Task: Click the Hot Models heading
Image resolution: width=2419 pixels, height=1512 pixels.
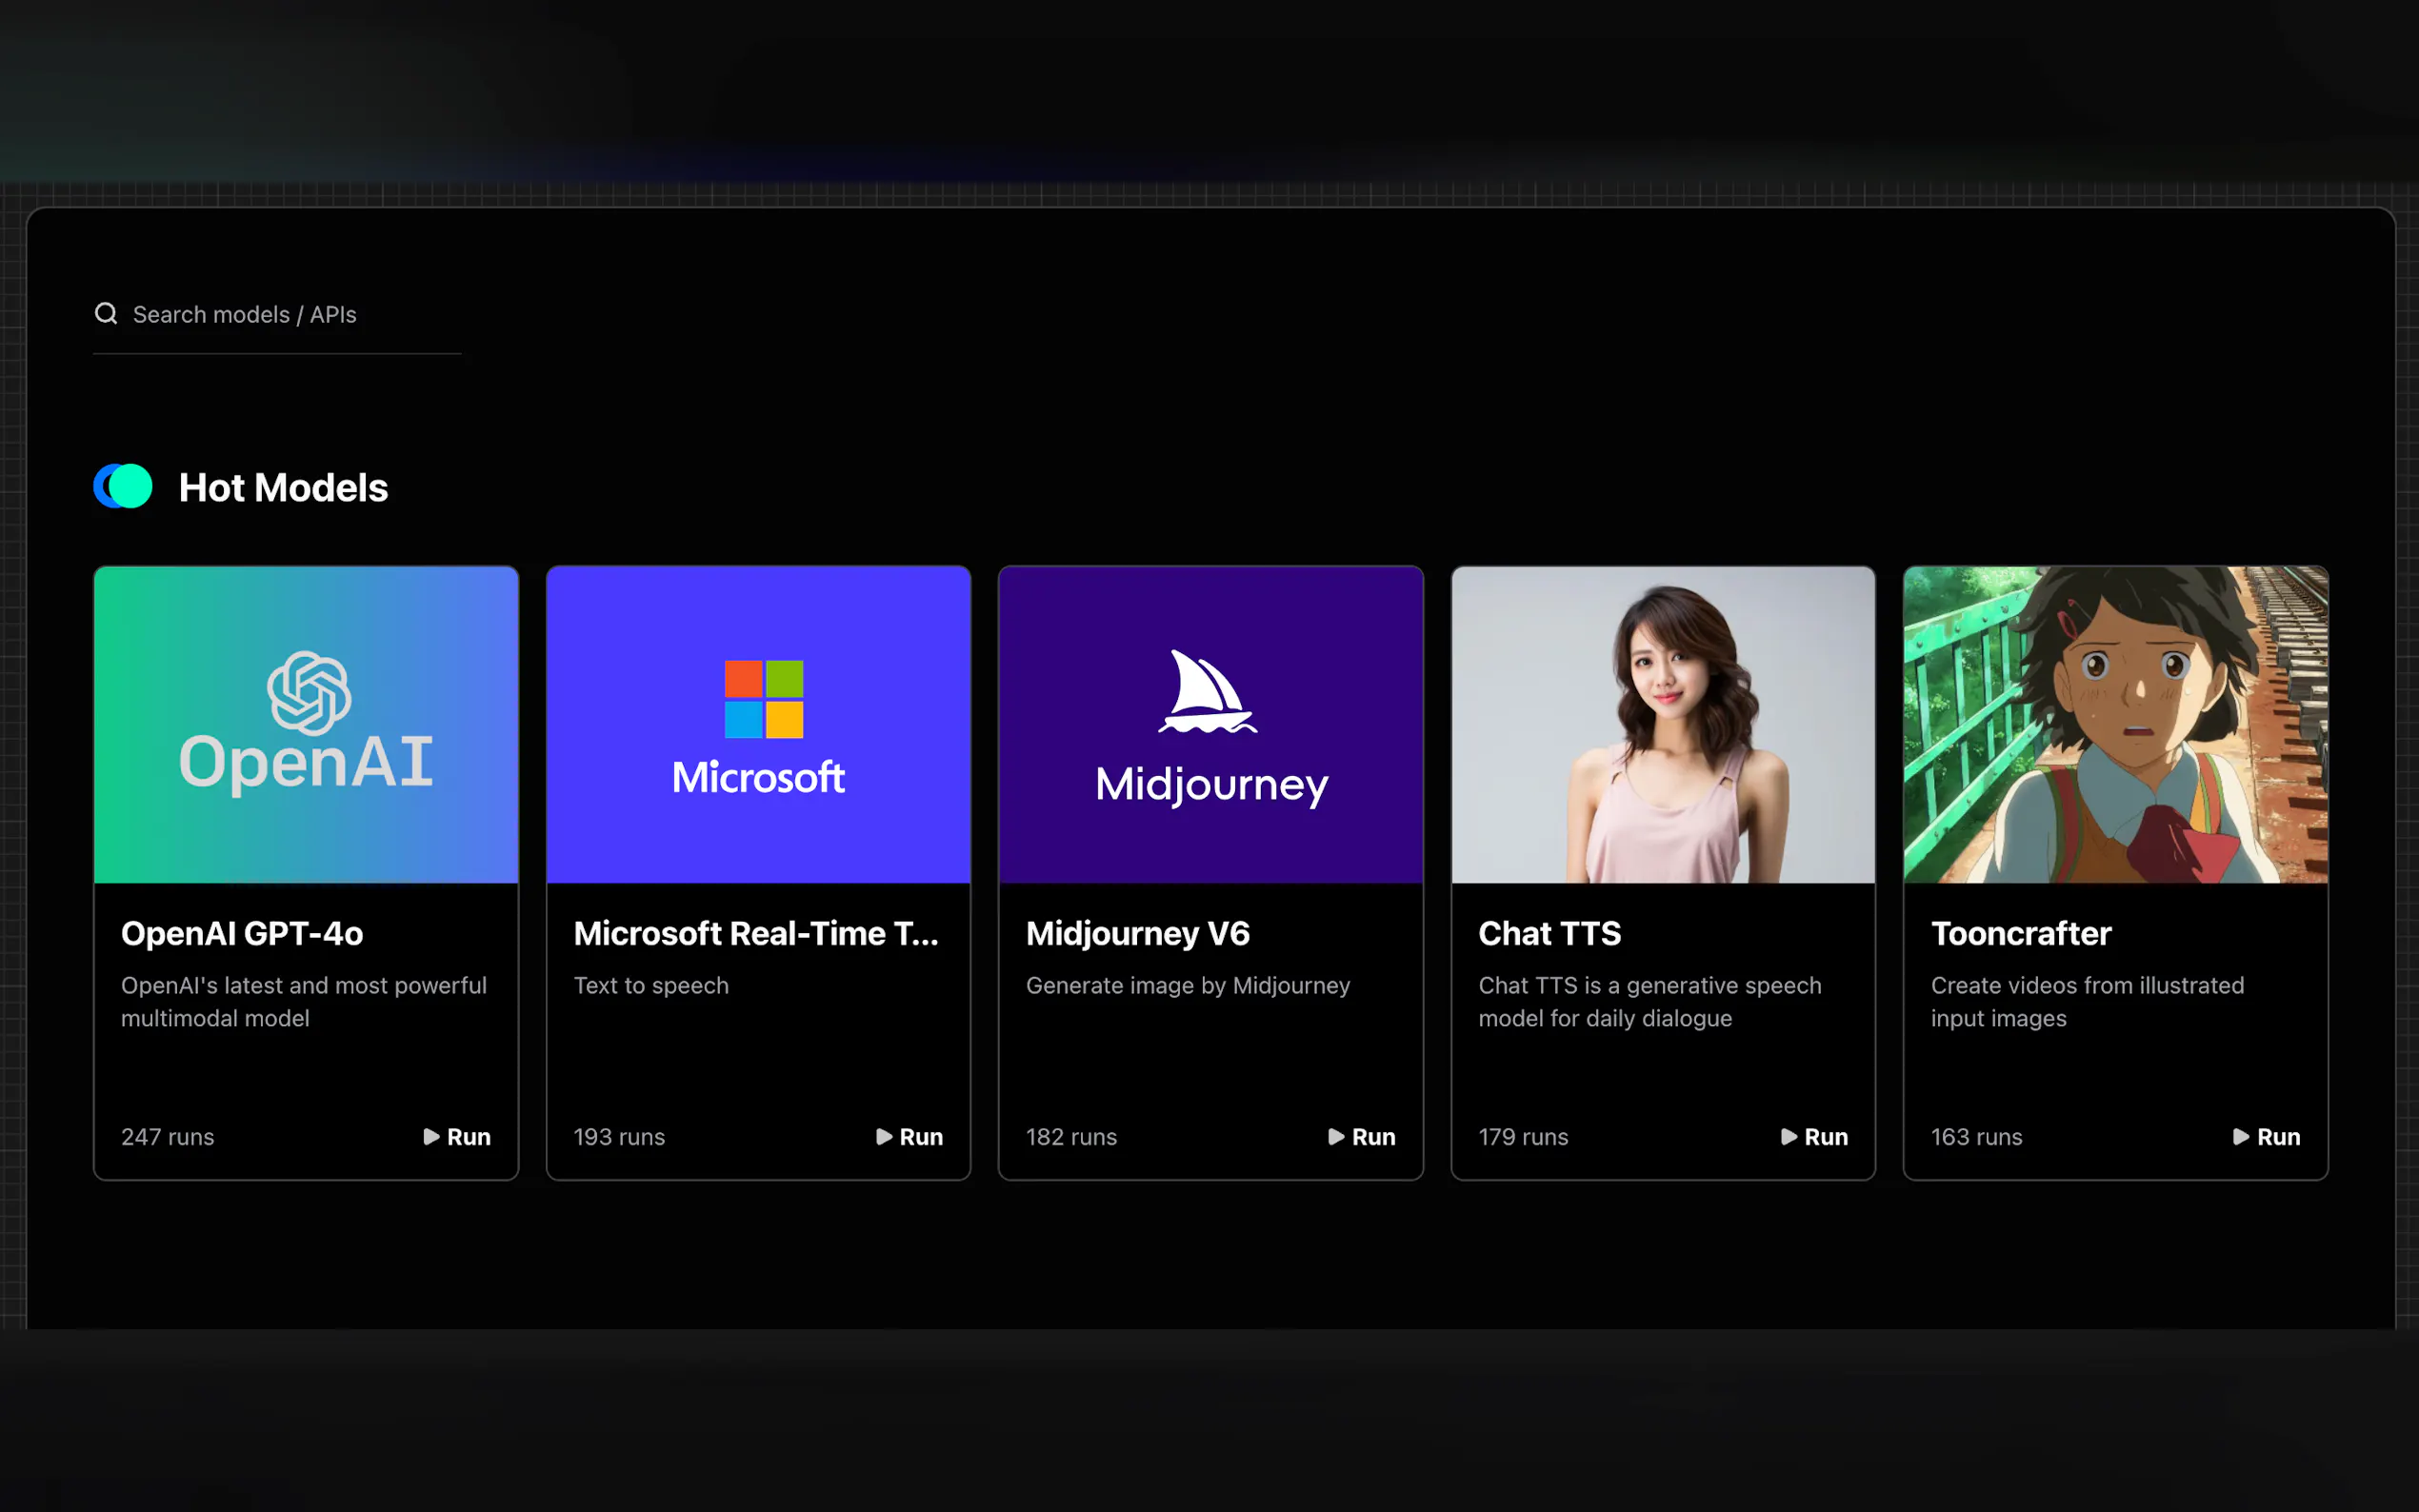Action: [283, 488]
